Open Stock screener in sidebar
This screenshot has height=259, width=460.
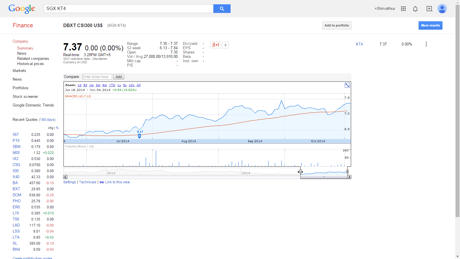(x=25, y=97)
